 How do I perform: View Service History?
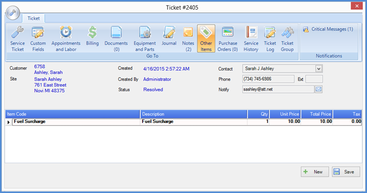251,39
